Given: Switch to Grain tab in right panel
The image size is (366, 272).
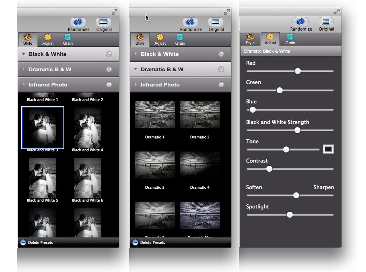Looking at the screenshot, I should click(290, 39).
